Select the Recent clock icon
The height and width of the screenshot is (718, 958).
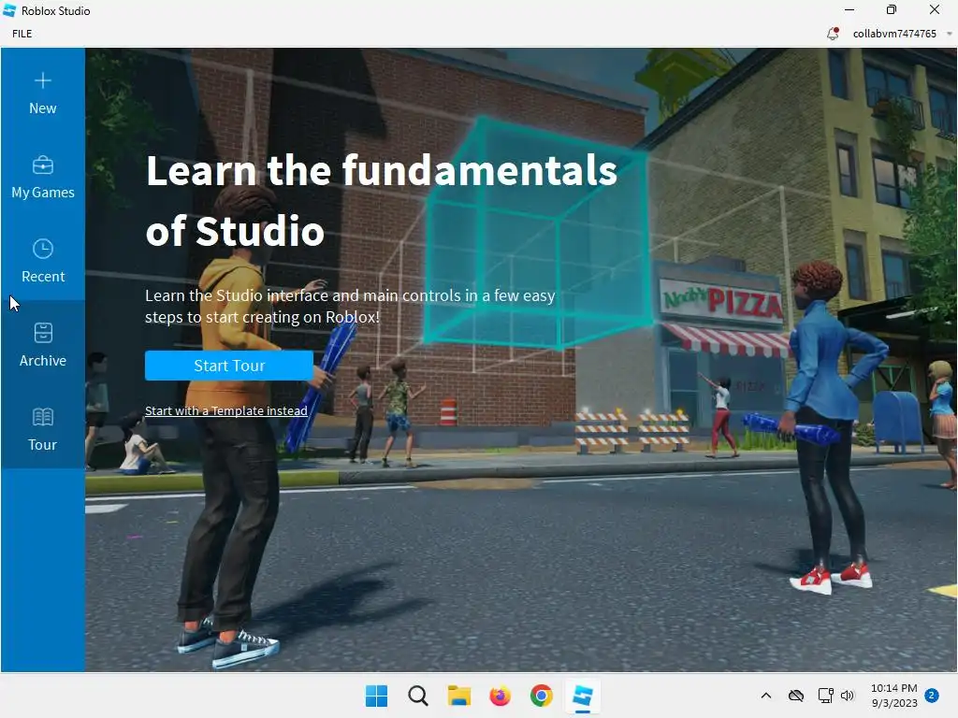coord(43,249)
